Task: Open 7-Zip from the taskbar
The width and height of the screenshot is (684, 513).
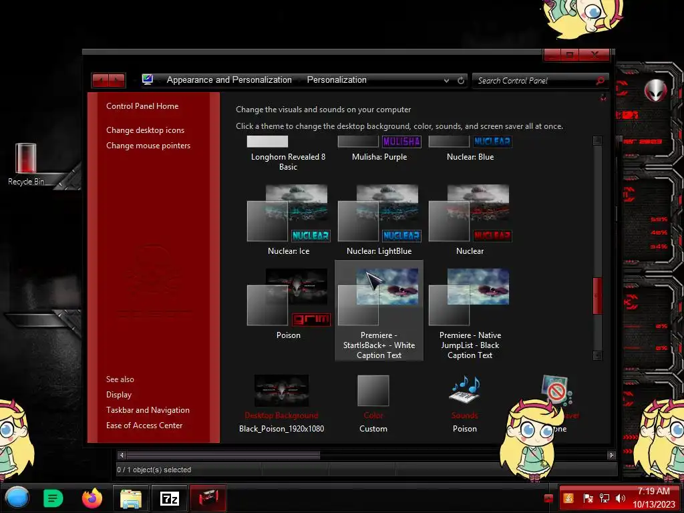Action: coord(169,498)
